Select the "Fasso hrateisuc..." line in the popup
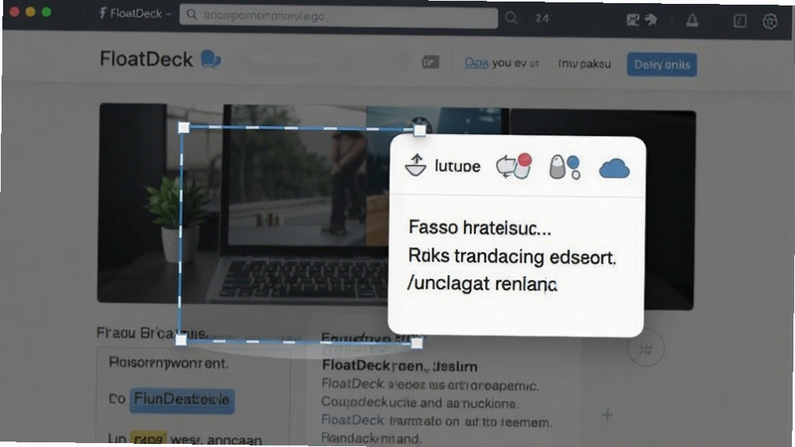 [480, 227]
